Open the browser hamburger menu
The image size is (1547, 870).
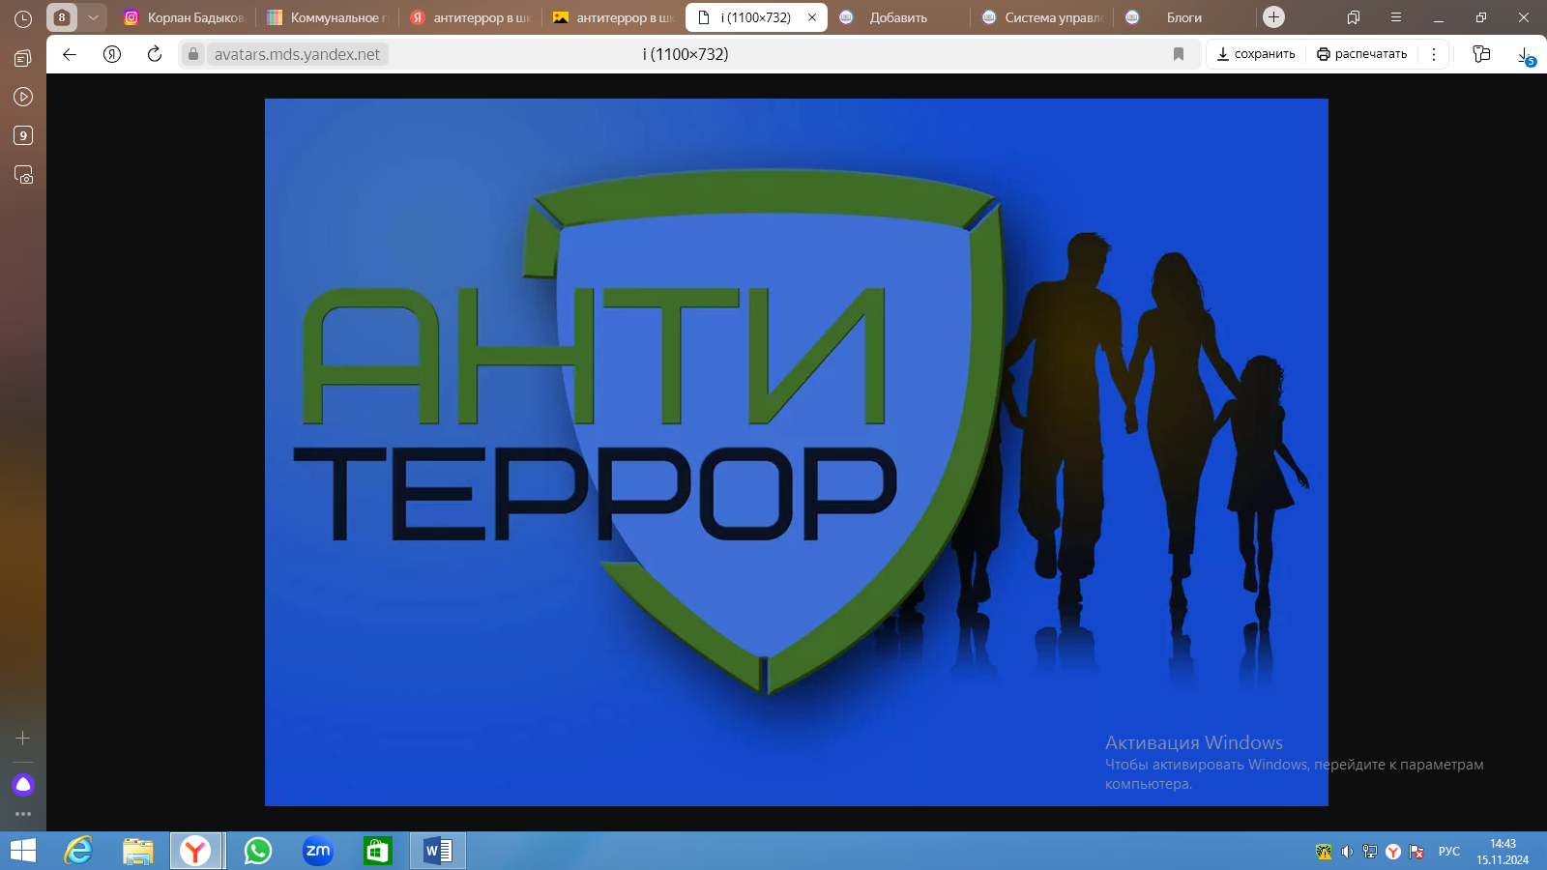click(1395, 17)
